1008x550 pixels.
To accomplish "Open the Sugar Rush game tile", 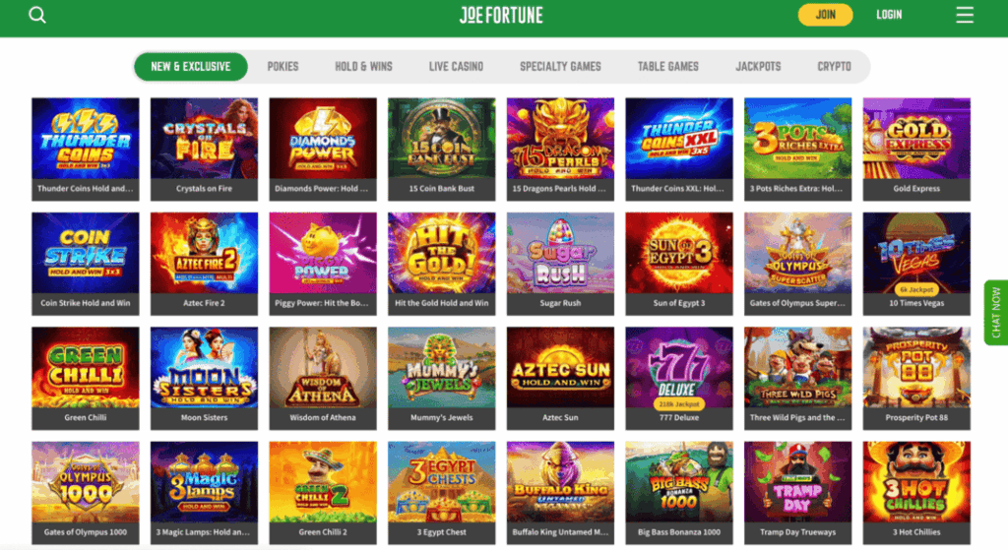I will (x=560, y=264).
